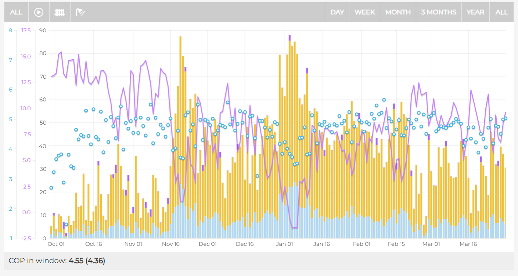Click the 90 label on the energy axis
The width and height of the screenshot is (518, 276).
43,31
